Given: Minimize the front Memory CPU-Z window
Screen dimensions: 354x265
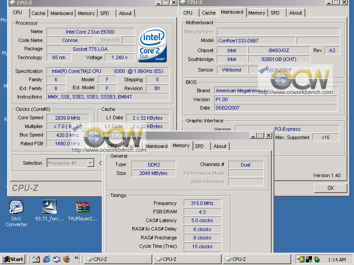Looking at the screenshot, I should click(253, 136).
